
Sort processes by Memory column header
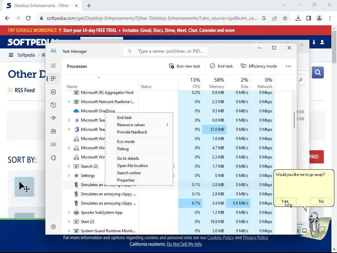(214, 83)
